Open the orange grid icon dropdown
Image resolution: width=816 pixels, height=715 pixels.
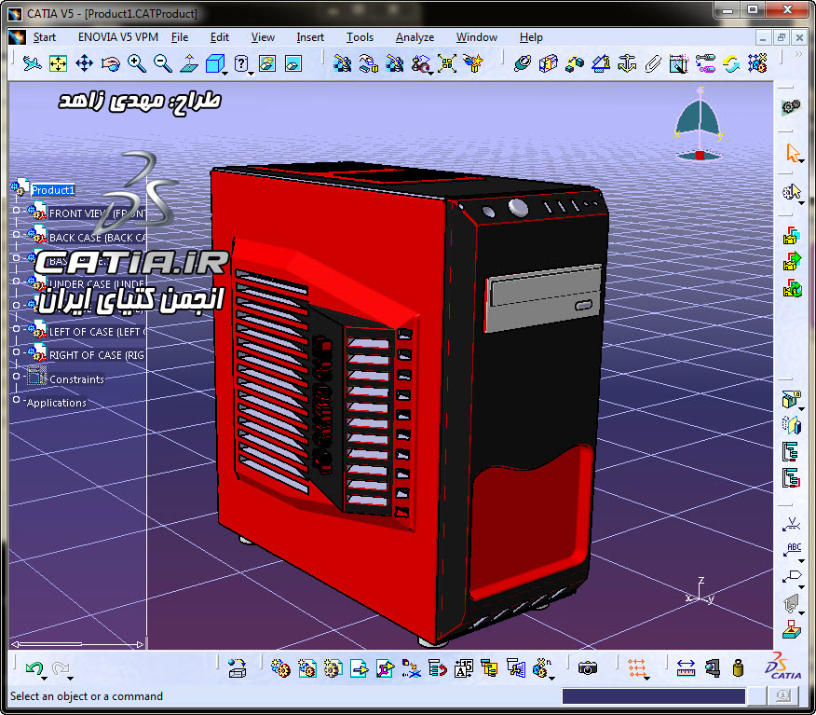point(646,679)
